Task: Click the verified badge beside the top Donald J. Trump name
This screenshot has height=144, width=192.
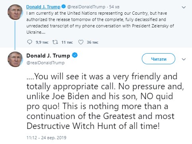Action: pos(64,6)
